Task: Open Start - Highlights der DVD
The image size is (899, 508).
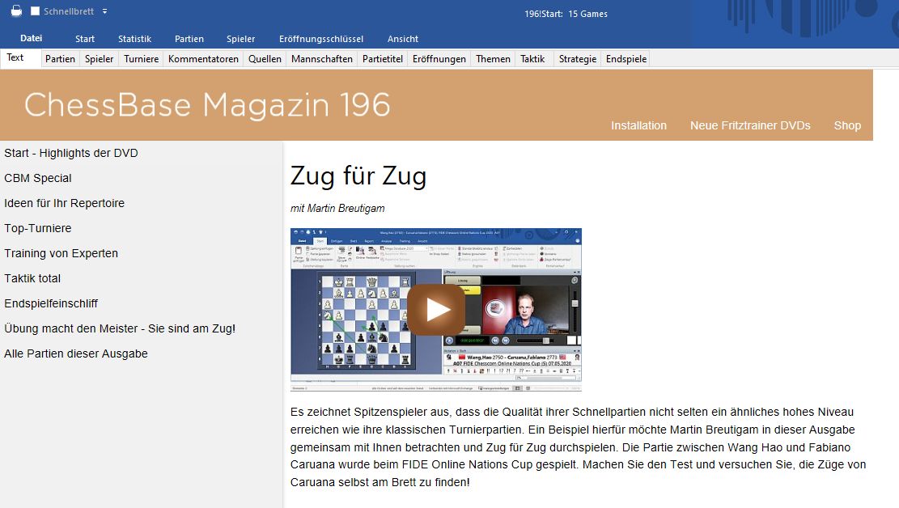Action: point(71,153)
